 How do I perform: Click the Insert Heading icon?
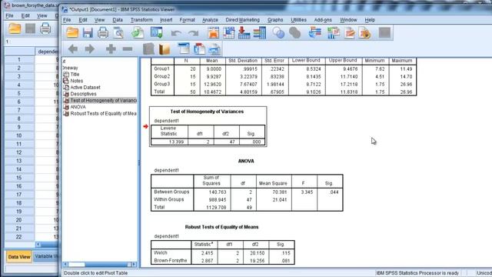pos(184,48)
